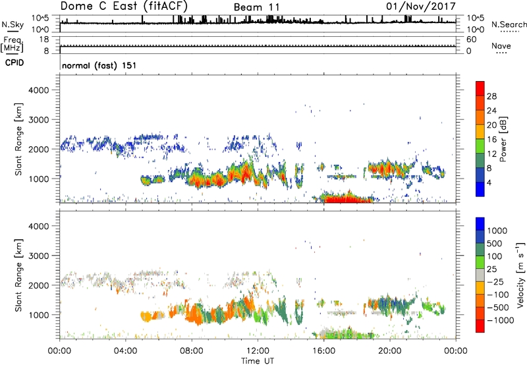Pick the blue bottom of power colorbar
The height and width of the screenshot is (365, 527).
tap(480, 189)
